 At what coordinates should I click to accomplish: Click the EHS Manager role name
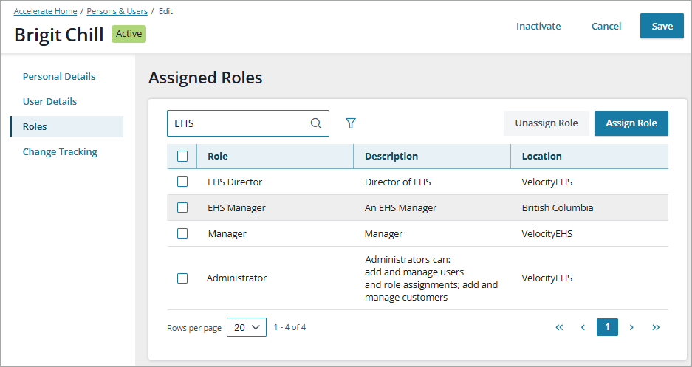[x=236, y=207]
